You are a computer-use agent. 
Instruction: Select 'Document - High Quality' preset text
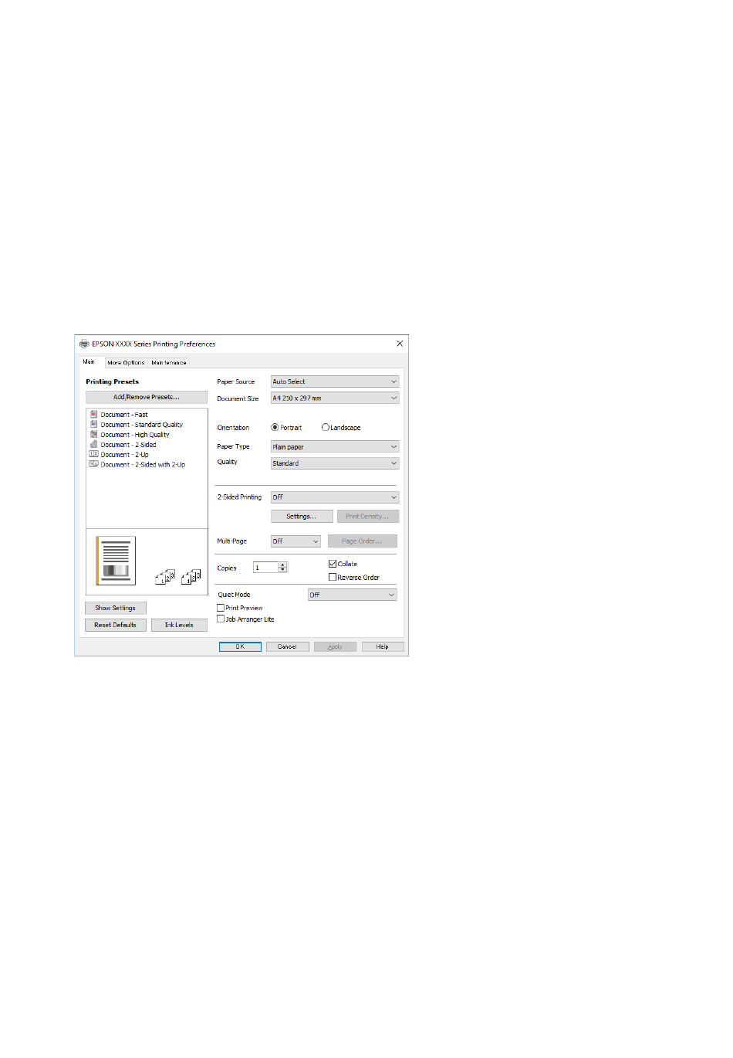point(135,435)
